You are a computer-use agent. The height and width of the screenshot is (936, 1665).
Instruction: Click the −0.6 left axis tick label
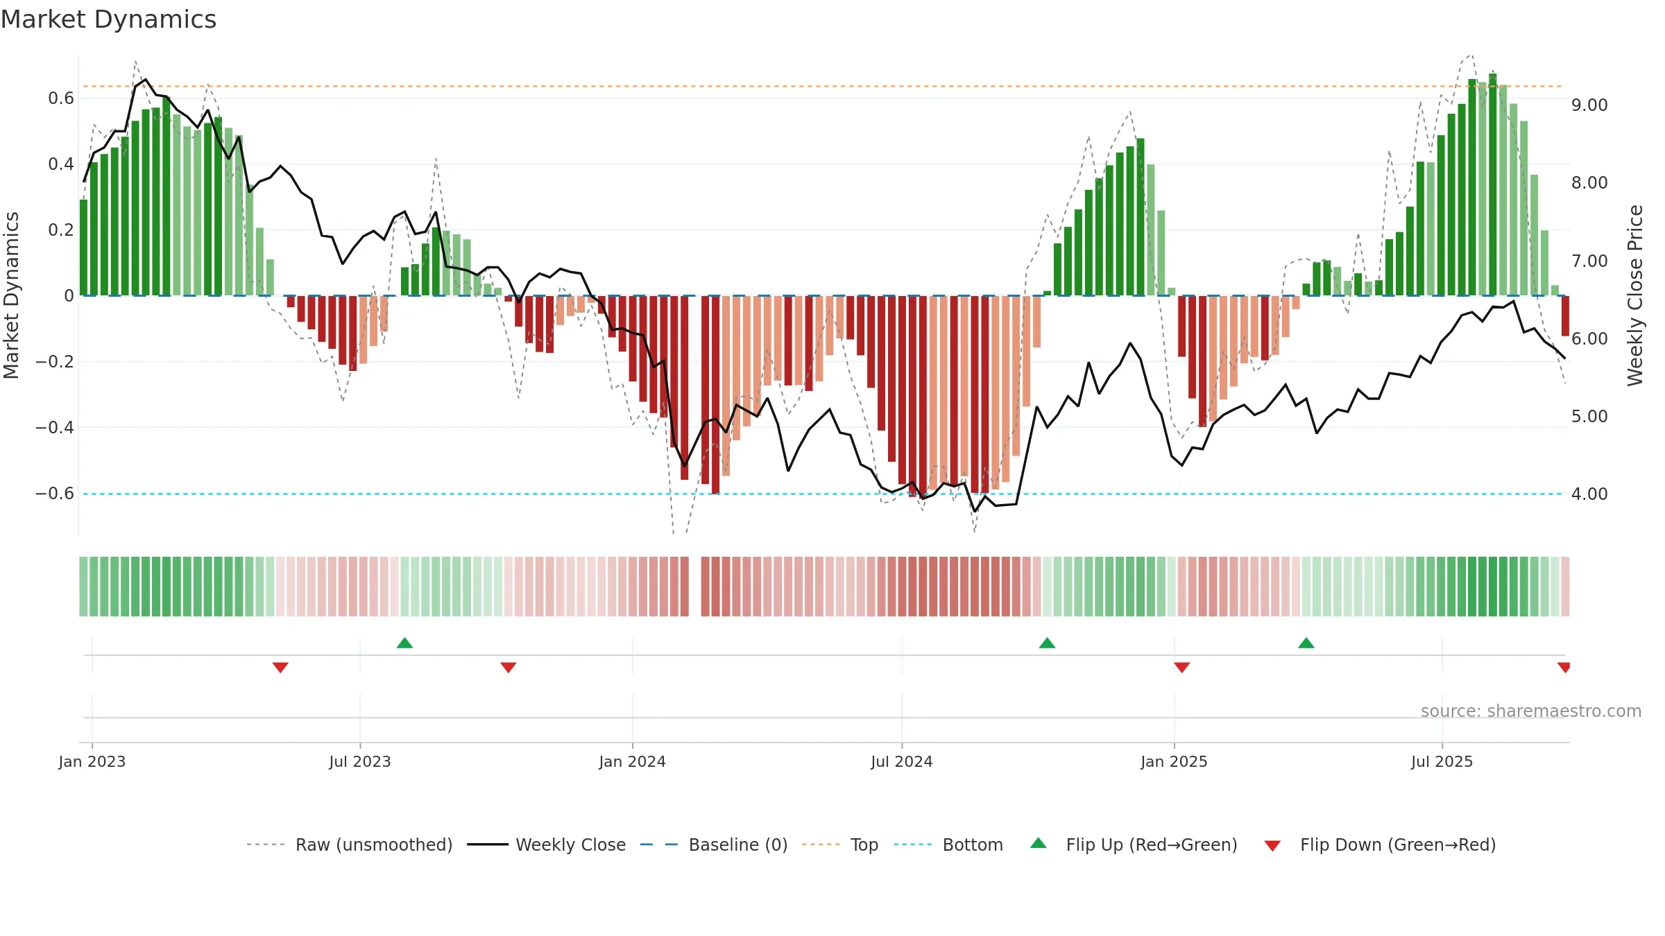tap(55, 493)
